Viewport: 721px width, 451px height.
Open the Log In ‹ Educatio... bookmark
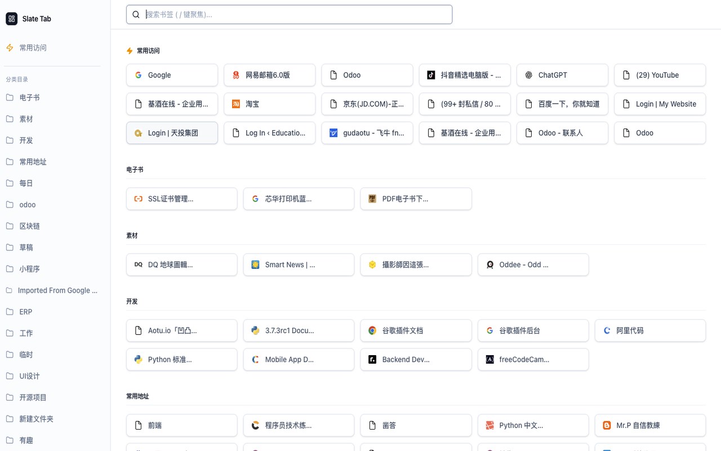point(270,133)
